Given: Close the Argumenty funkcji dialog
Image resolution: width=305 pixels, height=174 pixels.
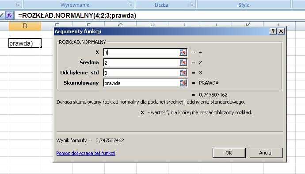Looking at the screenshot, I should [x=281, y=31].
